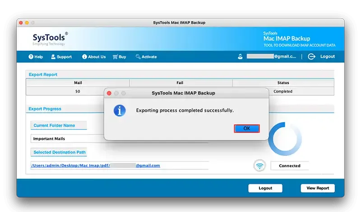Click the Activate key icon

tap(138, 57)
